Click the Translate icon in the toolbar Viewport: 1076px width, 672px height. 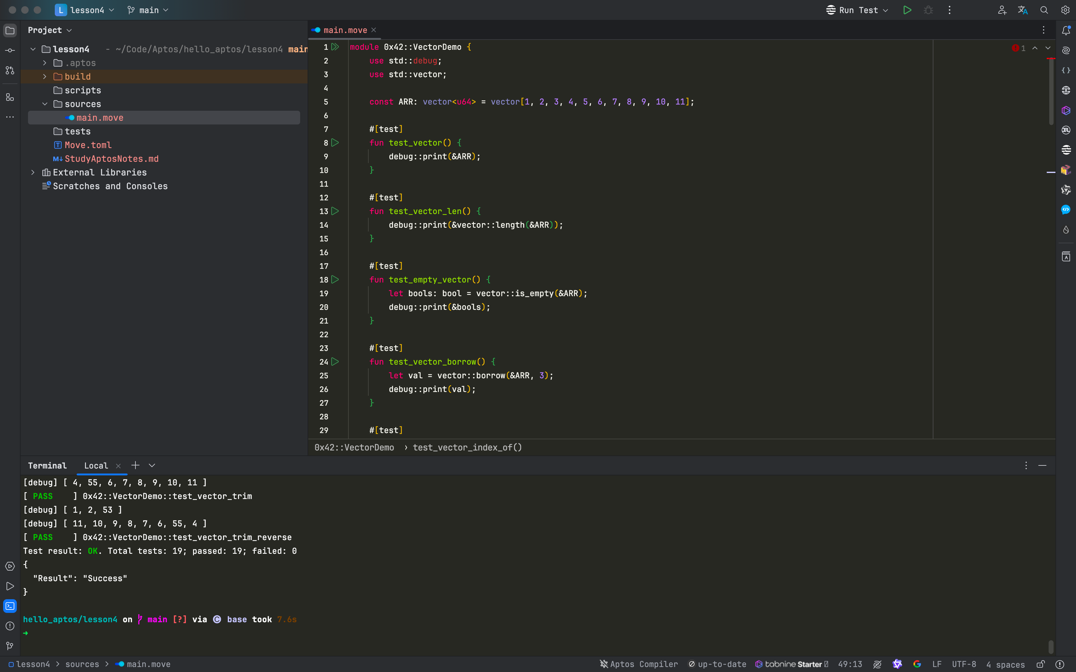(x=1023, y=10)
